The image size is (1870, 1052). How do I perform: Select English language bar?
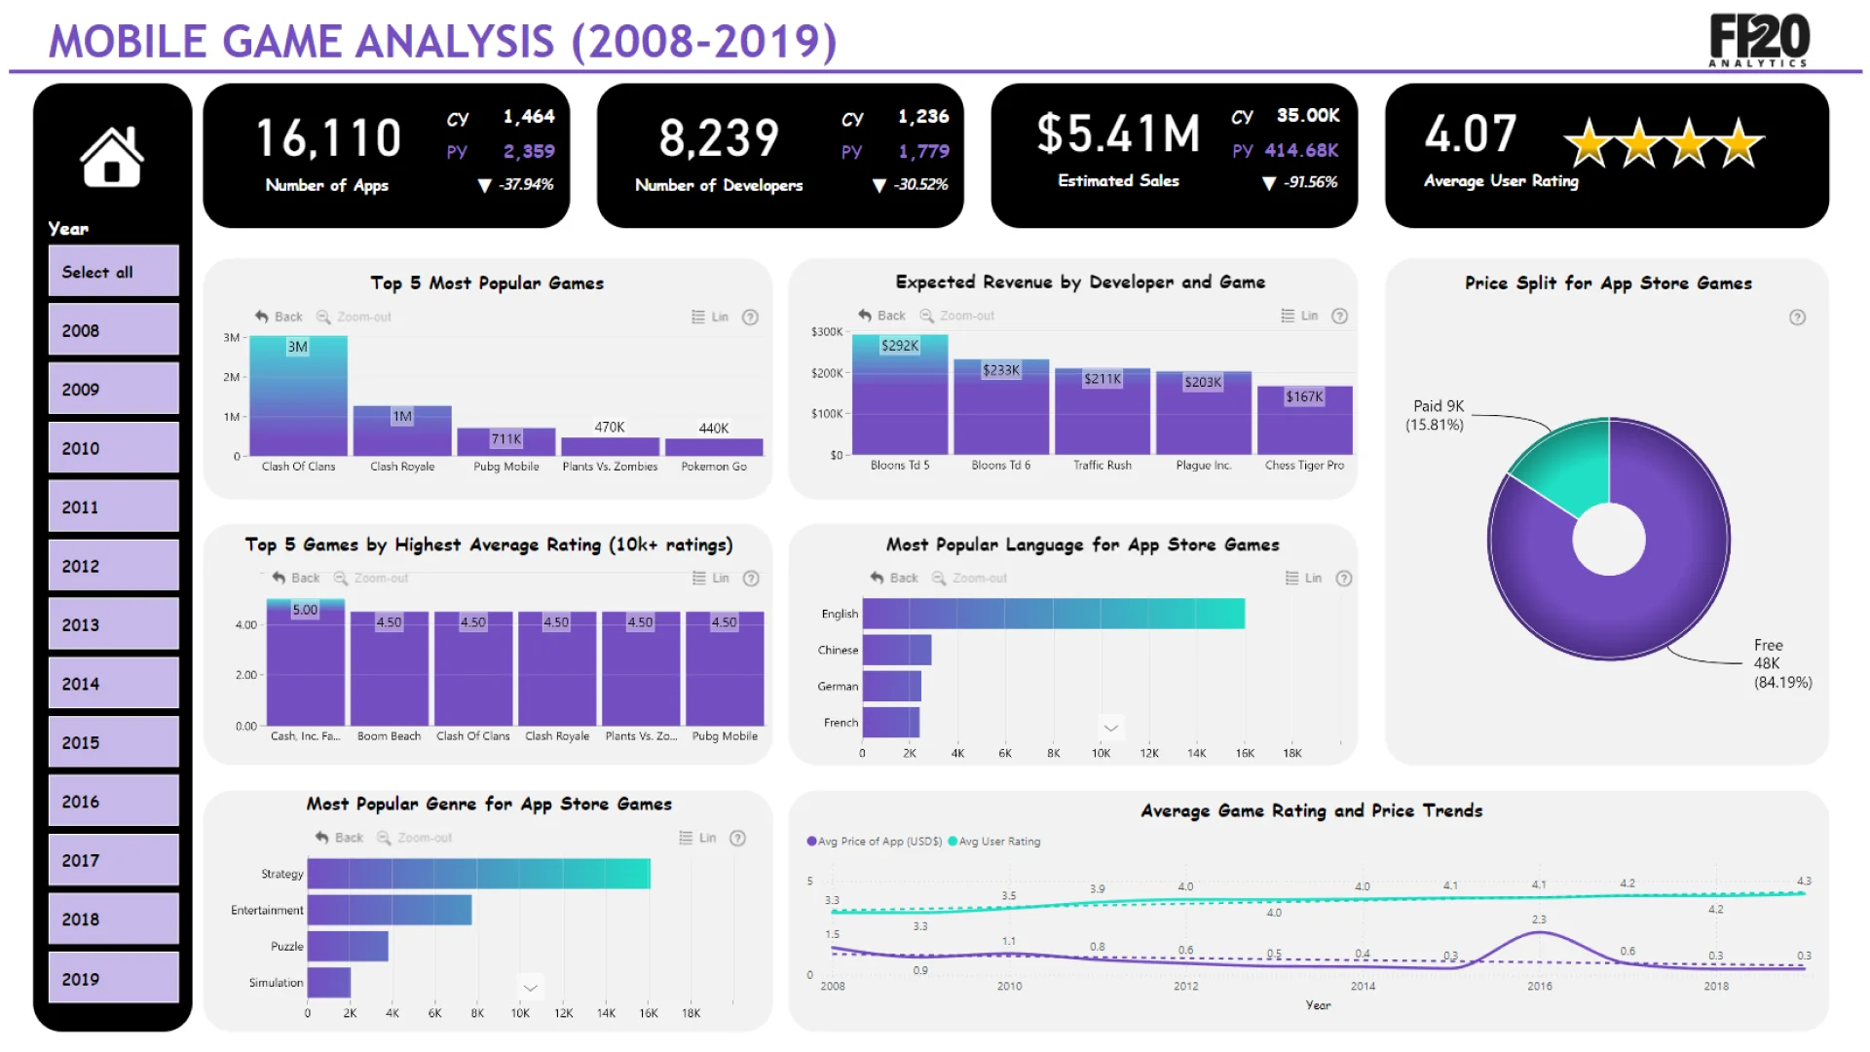click(1054, 614)
